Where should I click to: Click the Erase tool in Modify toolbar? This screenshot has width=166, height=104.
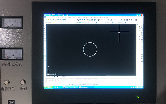[x=140, y=26]
